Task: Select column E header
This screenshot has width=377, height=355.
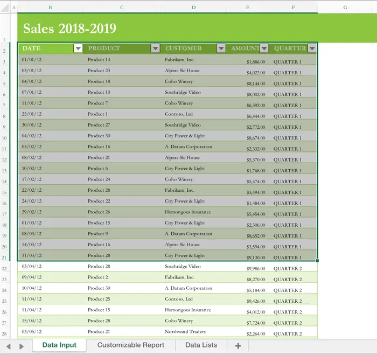Action: coord(248,8)
